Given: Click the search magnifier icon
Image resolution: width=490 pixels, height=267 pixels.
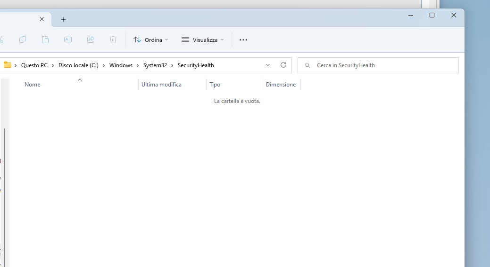Looking at the screenshot, I should tap(307, 65).
